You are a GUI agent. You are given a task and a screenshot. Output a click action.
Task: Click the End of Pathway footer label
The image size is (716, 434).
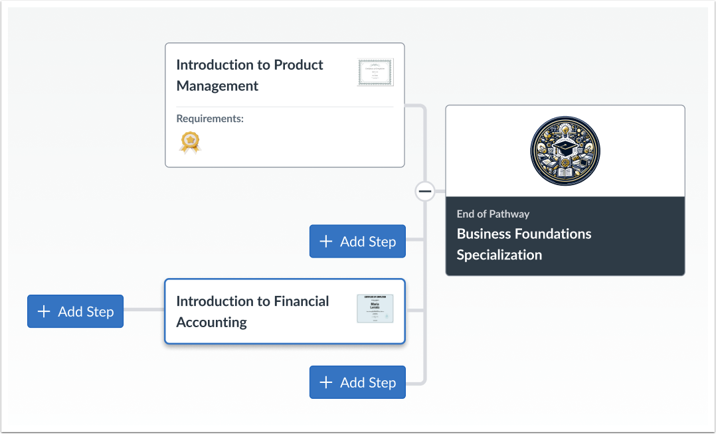click(x=493, y=214)
